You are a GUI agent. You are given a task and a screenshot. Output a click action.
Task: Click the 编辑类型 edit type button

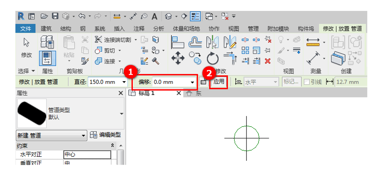click(105, 135)
